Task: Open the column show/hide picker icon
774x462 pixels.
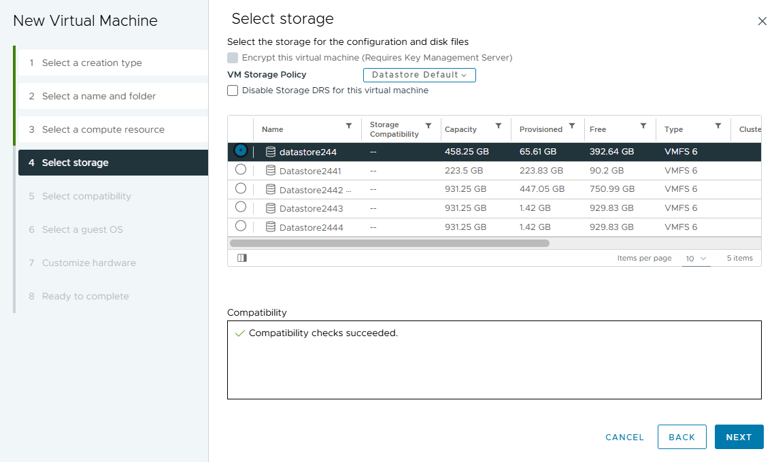Action: click(x=242, y=258)
